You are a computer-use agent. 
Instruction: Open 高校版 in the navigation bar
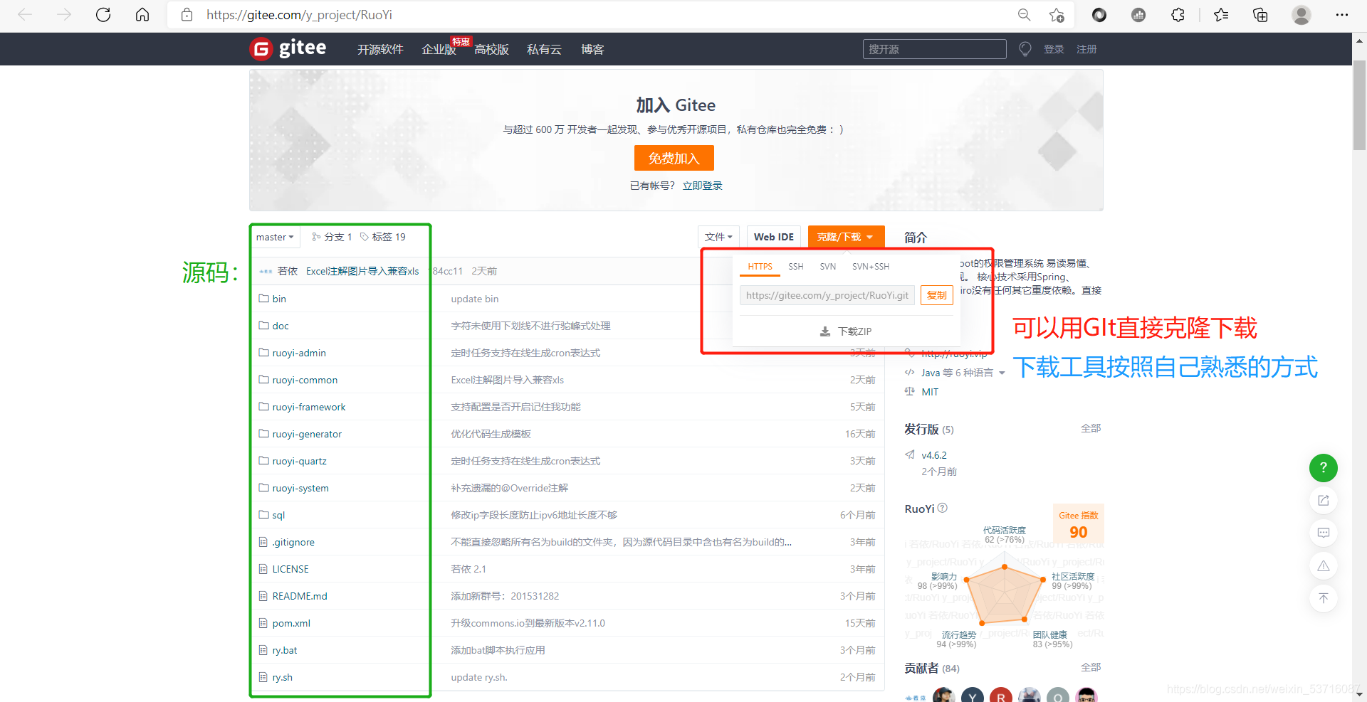point(491,49)
